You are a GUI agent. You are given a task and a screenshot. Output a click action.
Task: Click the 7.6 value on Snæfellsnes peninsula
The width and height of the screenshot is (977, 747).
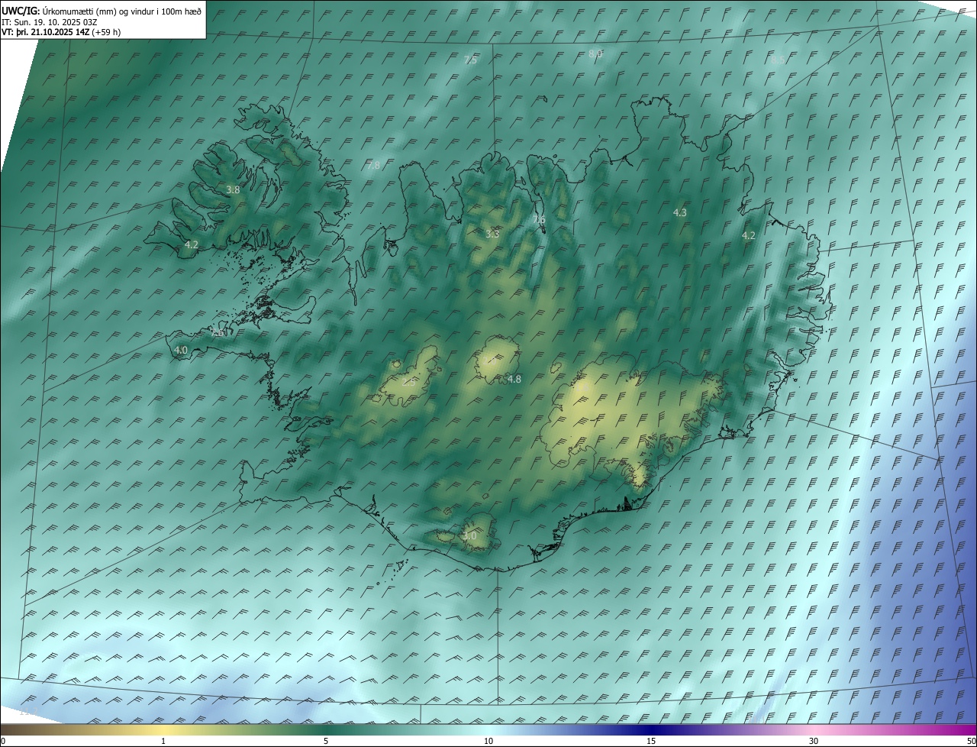[x=218, y=333]
